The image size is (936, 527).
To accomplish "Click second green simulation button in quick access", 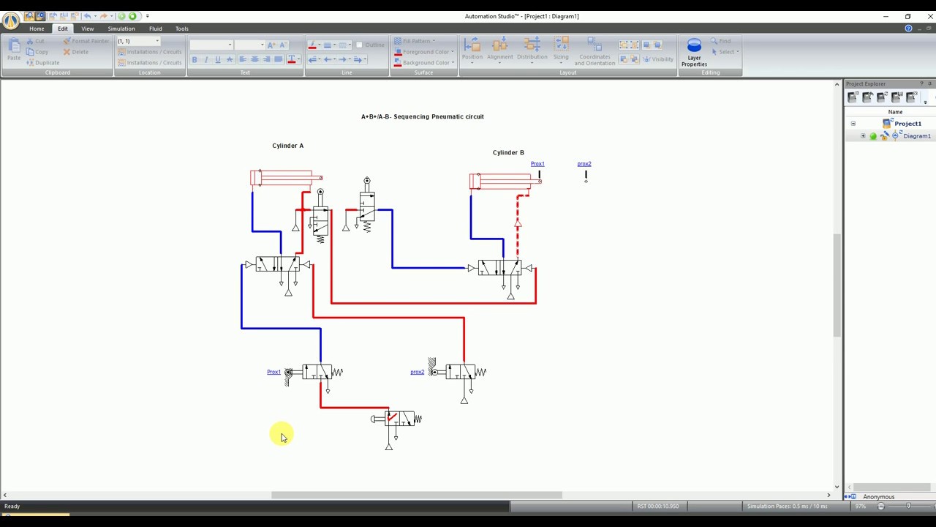I will click(132, 16).
